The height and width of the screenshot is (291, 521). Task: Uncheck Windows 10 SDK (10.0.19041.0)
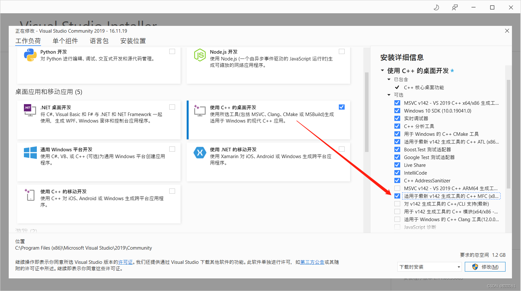pyautogui.click(x=397, y=111)
